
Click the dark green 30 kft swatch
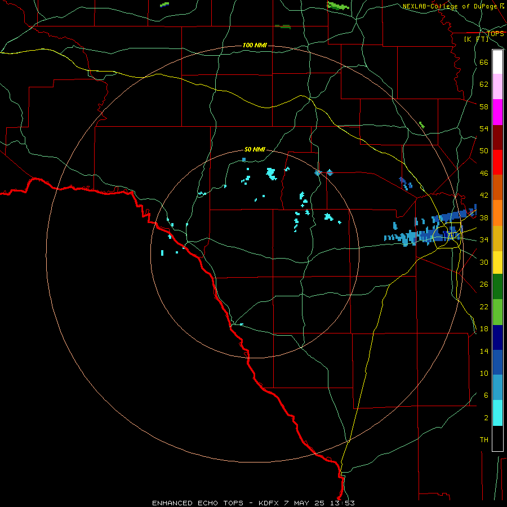click(497, 287)
